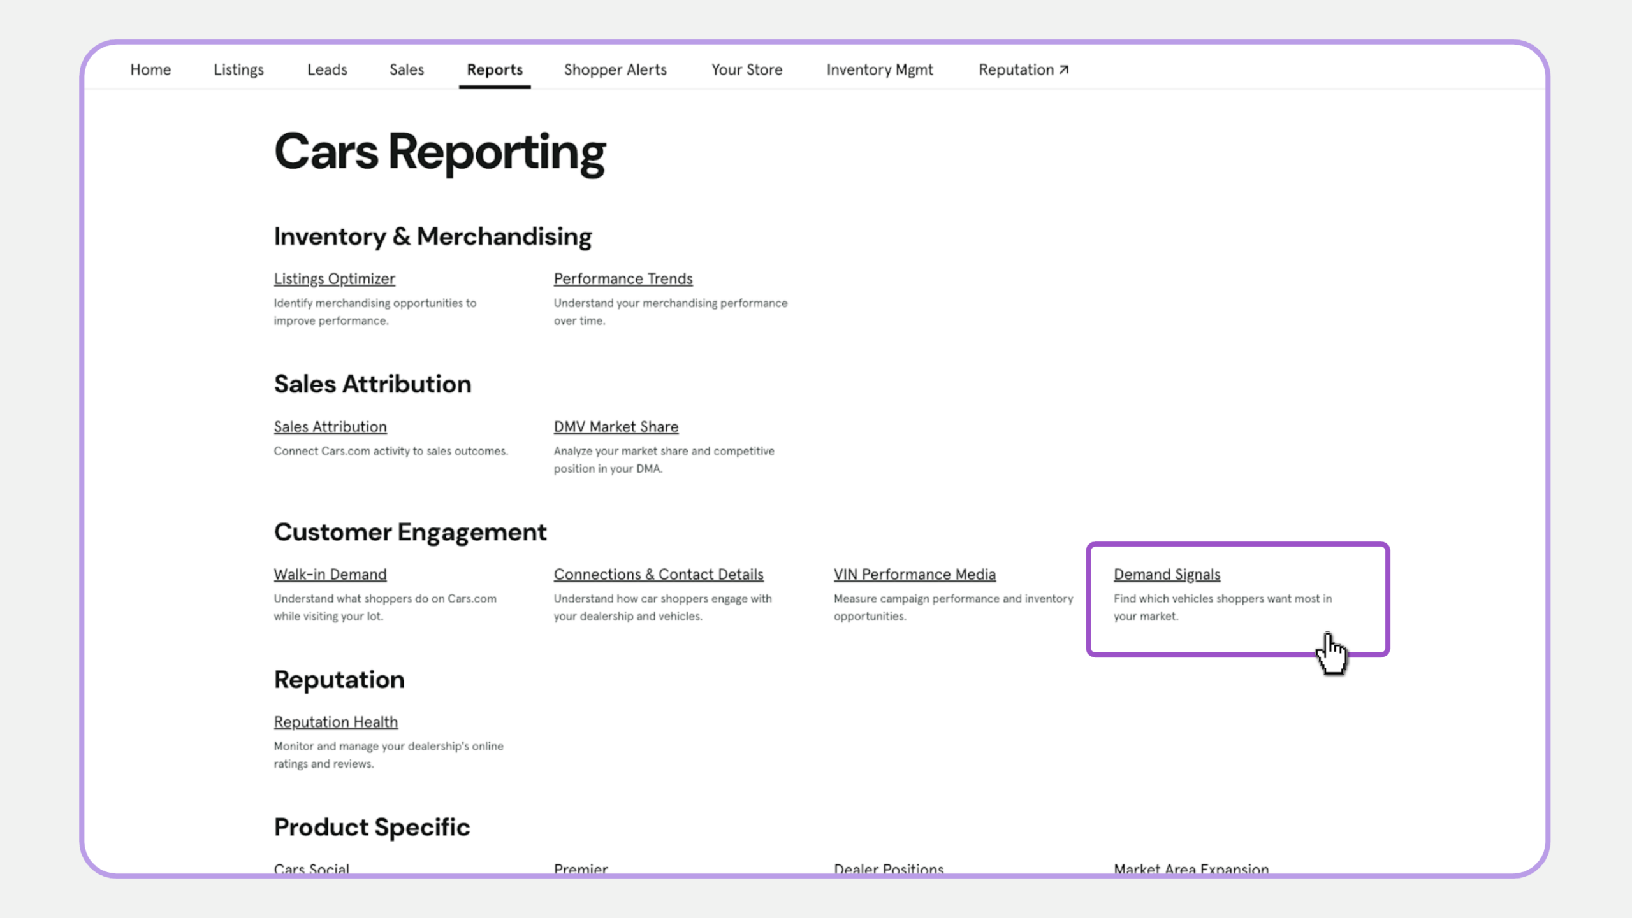Click the 'Inventory & Merchandising' section heading
Screen dimensions: 1632x918
(433, 236)
